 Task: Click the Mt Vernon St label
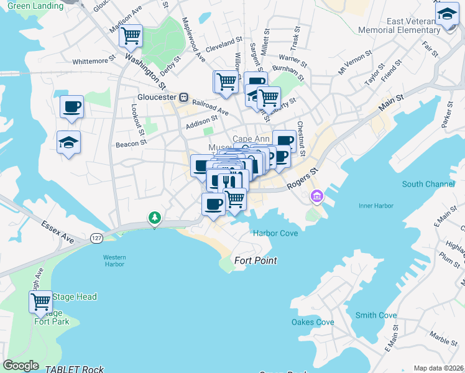point(355,62)
